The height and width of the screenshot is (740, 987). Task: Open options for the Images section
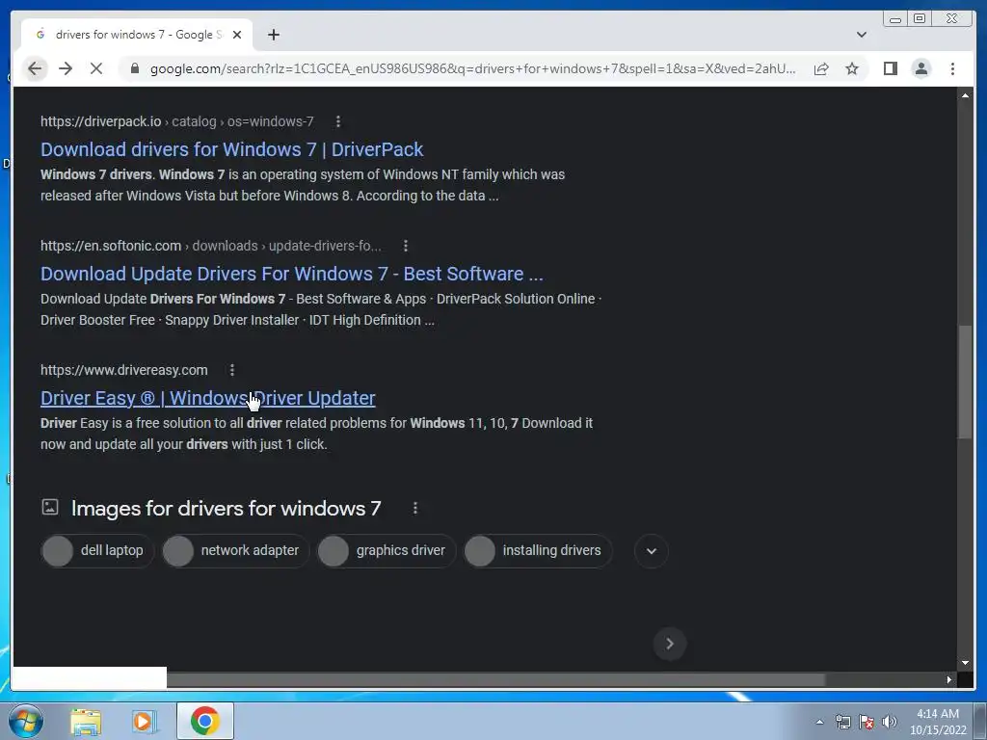(x=414, y=508)
